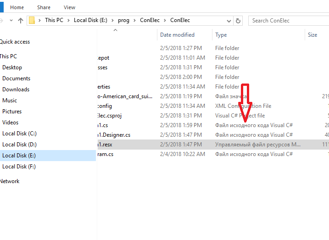The image size is (329, 240).
Task: Select the XML Configuration File row
Action: 213,106
